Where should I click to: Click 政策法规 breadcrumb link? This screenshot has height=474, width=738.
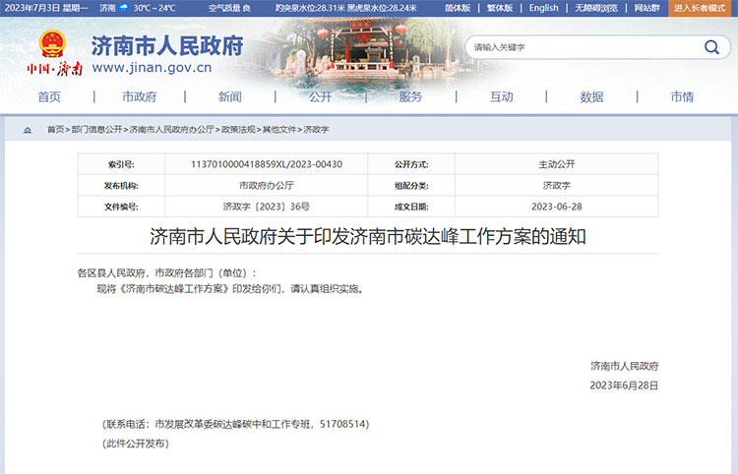click(x=237, y=129)
